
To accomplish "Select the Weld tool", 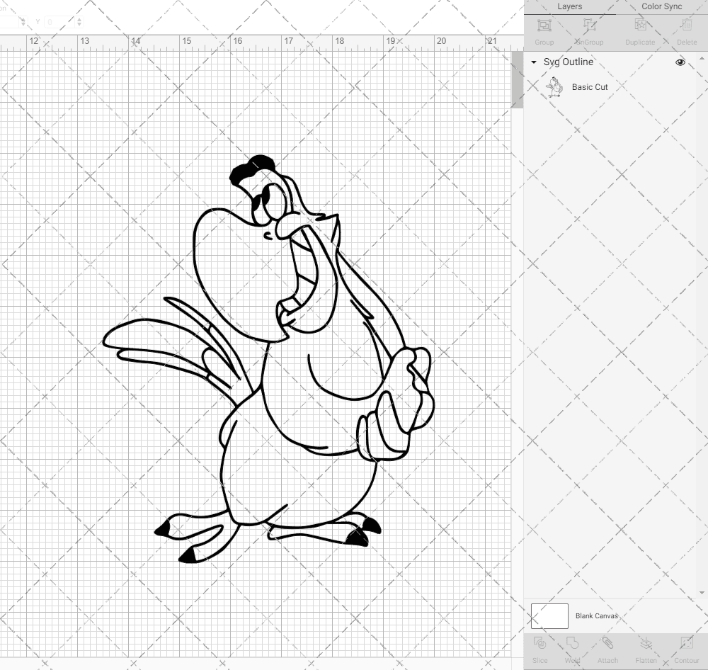I will click(573, 648).
